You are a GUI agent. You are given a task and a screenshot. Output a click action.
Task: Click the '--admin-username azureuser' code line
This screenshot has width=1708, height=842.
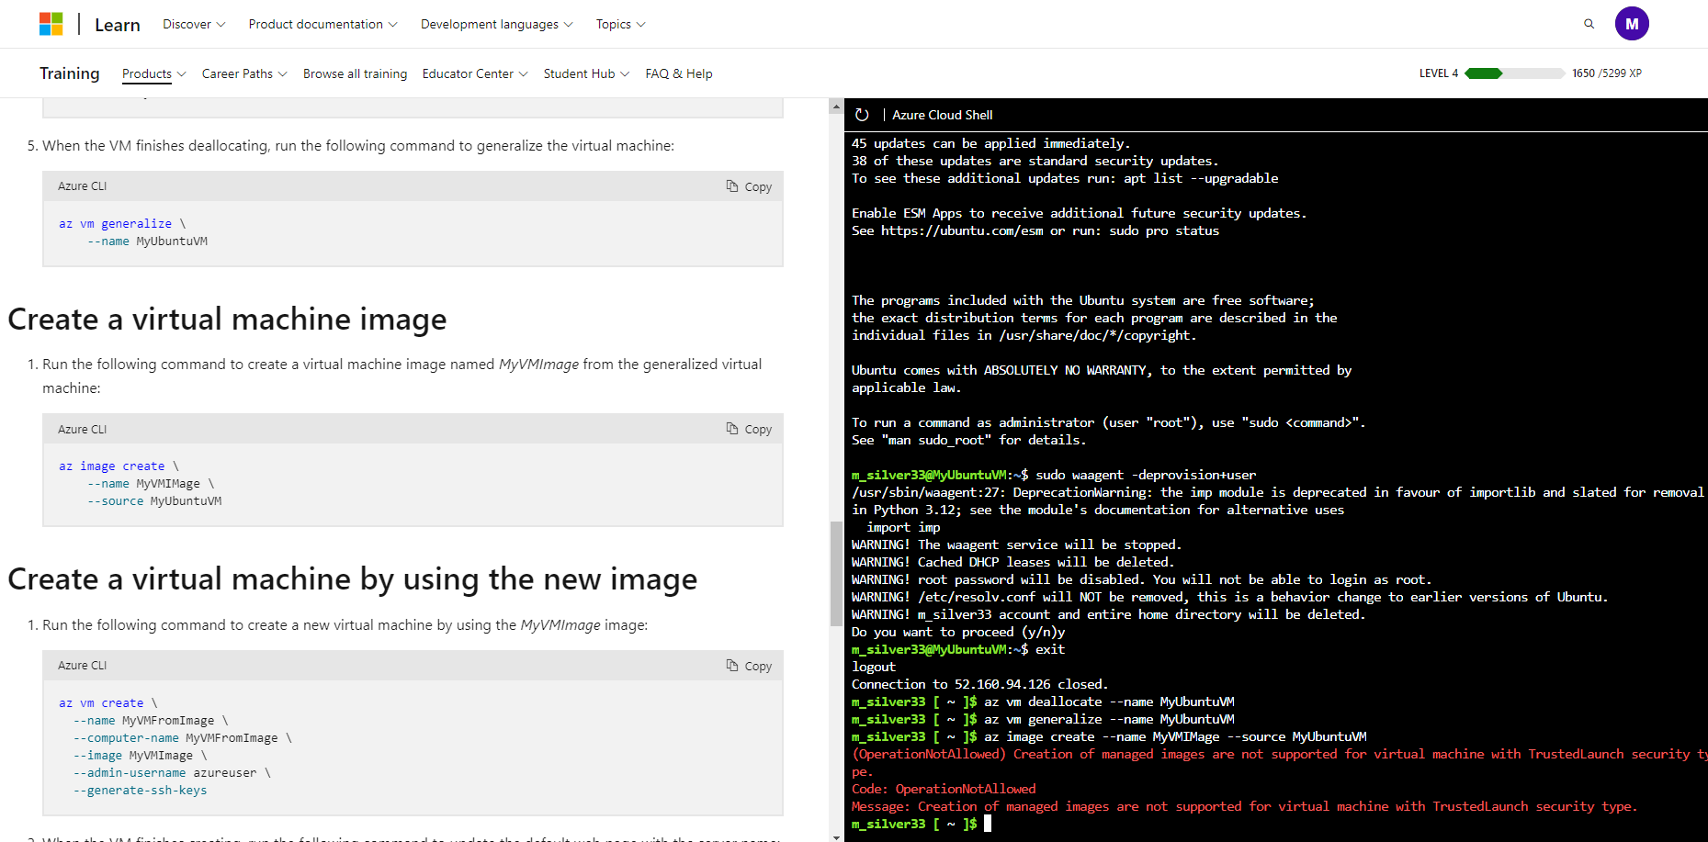click(x=172, y=773)
